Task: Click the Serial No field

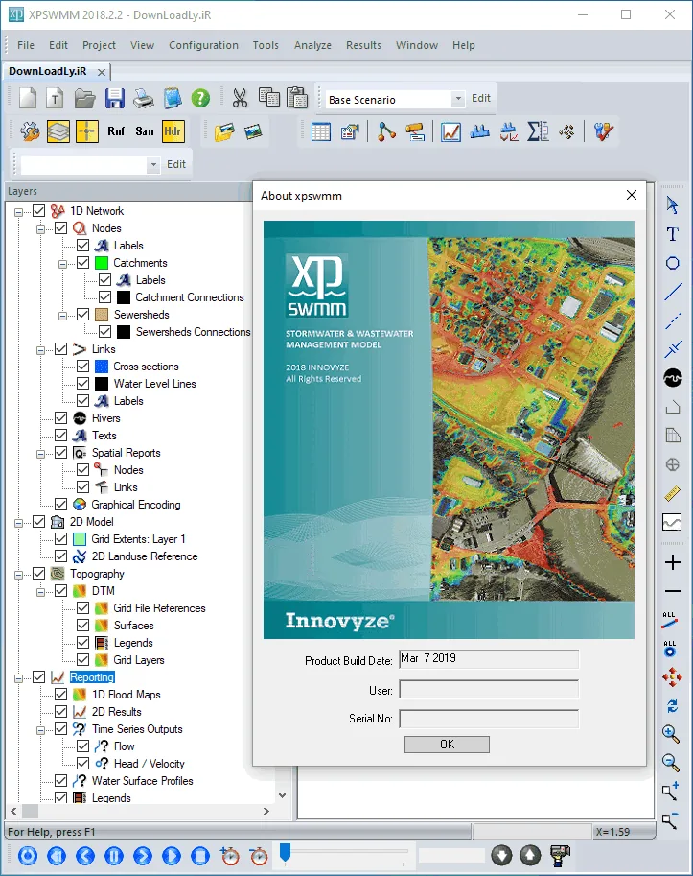Action: point(489,719)
